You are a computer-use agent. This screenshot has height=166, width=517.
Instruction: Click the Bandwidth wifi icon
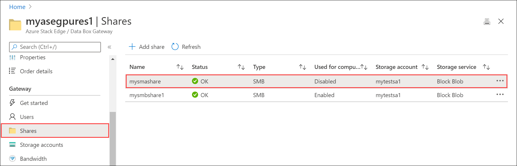[12, 158]
